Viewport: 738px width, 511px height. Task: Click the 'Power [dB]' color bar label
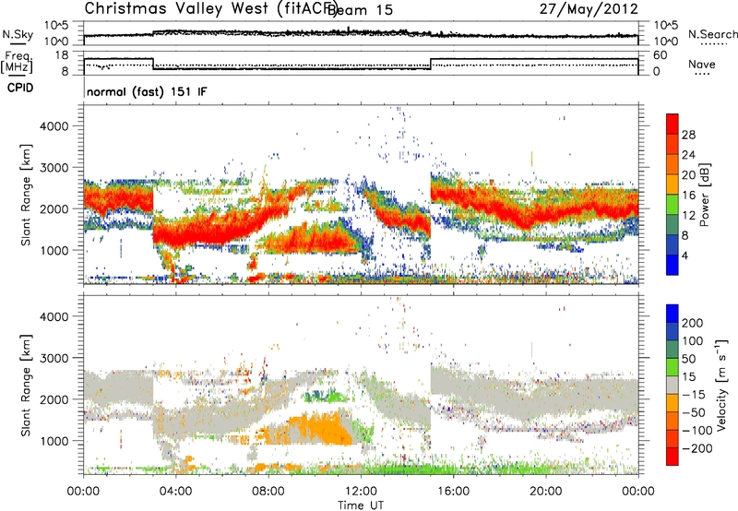point(705,195)
